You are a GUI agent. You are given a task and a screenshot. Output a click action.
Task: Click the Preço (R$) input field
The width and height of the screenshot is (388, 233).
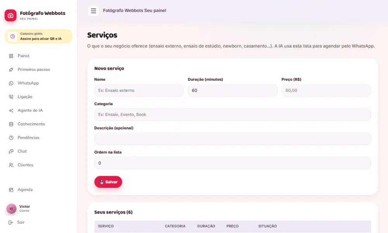326,90
